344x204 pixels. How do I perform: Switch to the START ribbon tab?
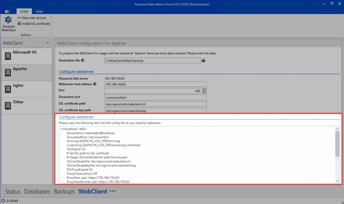click(24, 11)
